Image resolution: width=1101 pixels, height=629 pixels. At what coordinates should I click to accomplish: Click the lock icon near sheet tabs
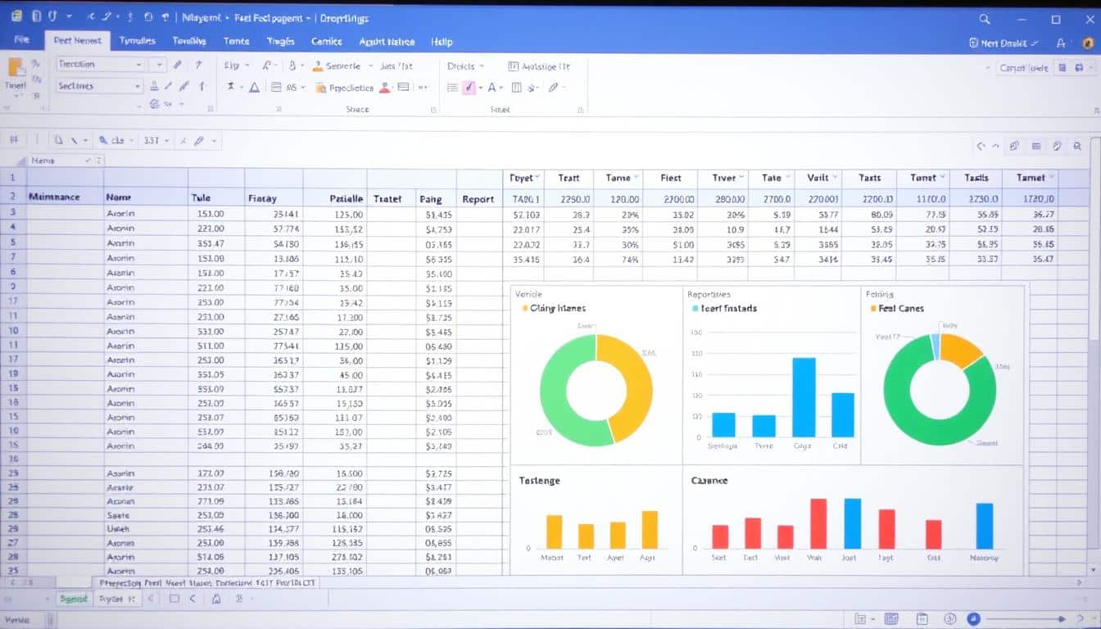coord(216,599)
